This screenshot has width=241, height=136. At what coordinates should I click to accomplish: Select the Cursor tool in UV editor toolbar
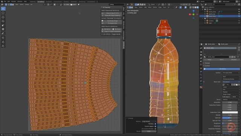pyautogui.click(x=3, y=13)
